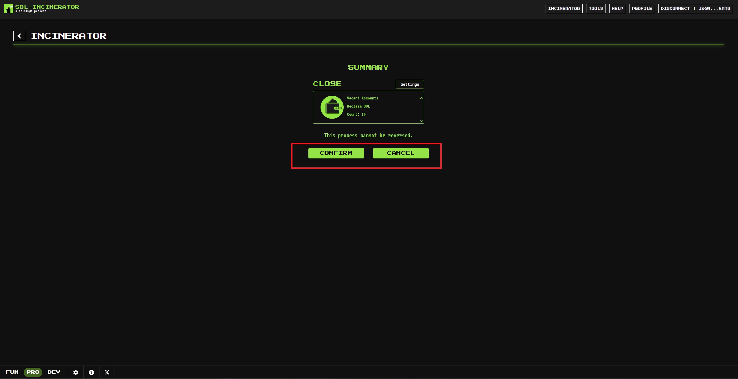This screenshot has height=379, width=738.
Task: Open the Tools menu
Action: coord(596,9)
